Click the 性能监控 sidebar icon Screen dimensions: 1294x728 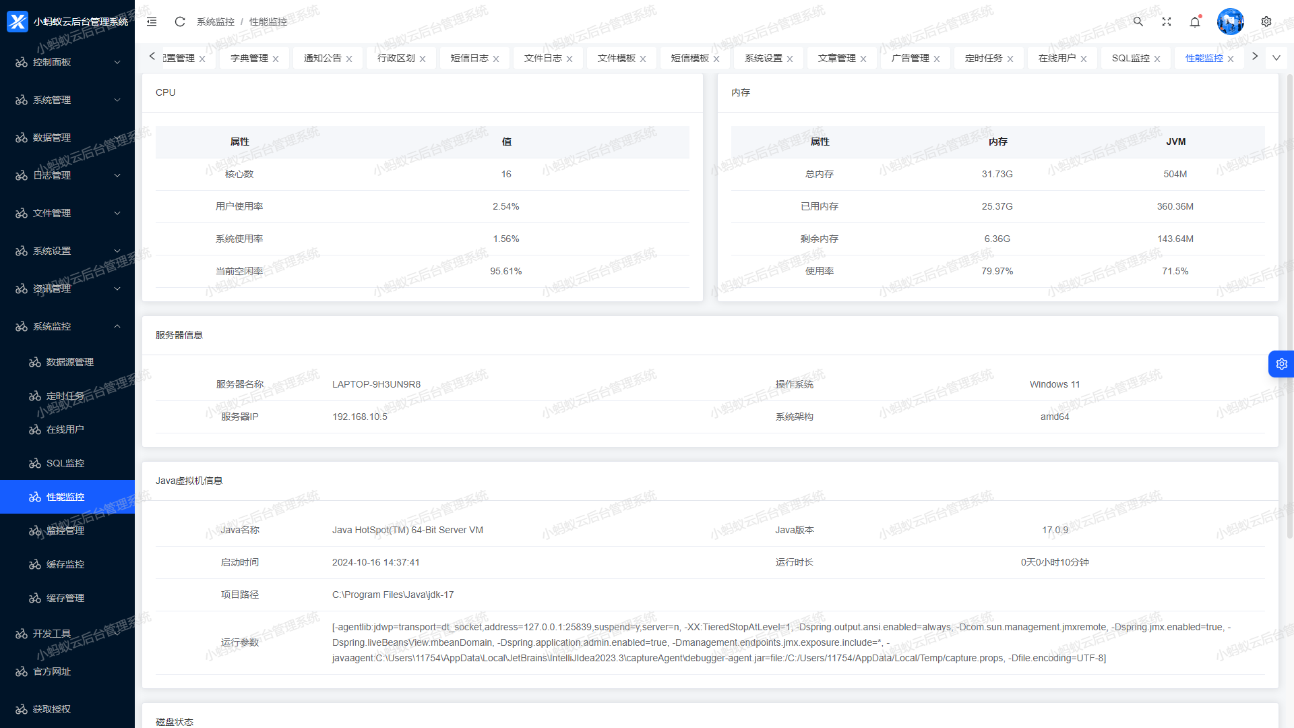[34, 496]
